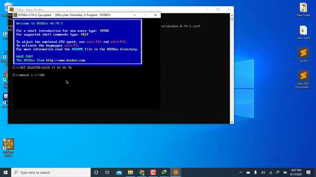The image size is (316, 177).
Task: Open the New Text Document desktop icon
Action: (303, 79)
